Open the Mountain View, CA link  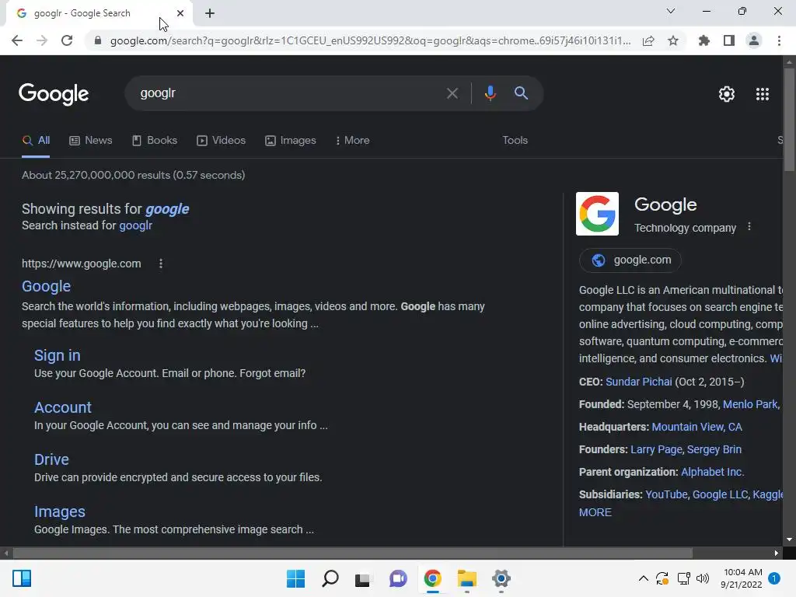click(696, 427)
